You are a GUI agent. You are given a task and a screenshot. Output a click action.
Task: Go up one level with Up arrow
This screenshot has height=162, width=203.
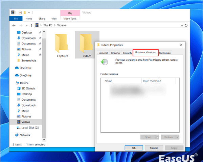pyautogui.click(x=31, y=25)
